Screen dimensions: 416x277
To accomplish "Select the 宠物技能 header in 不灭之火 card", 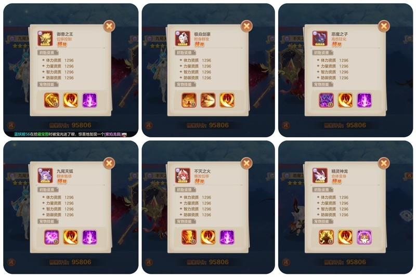I will [x=185, y=221].
